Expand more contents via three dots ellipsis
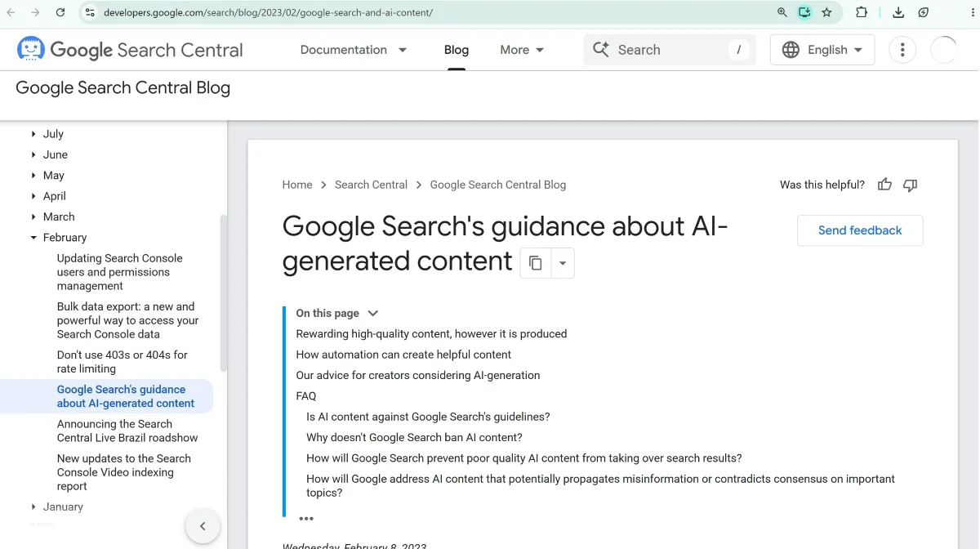980x549 pixels. (x=306, y=519)
